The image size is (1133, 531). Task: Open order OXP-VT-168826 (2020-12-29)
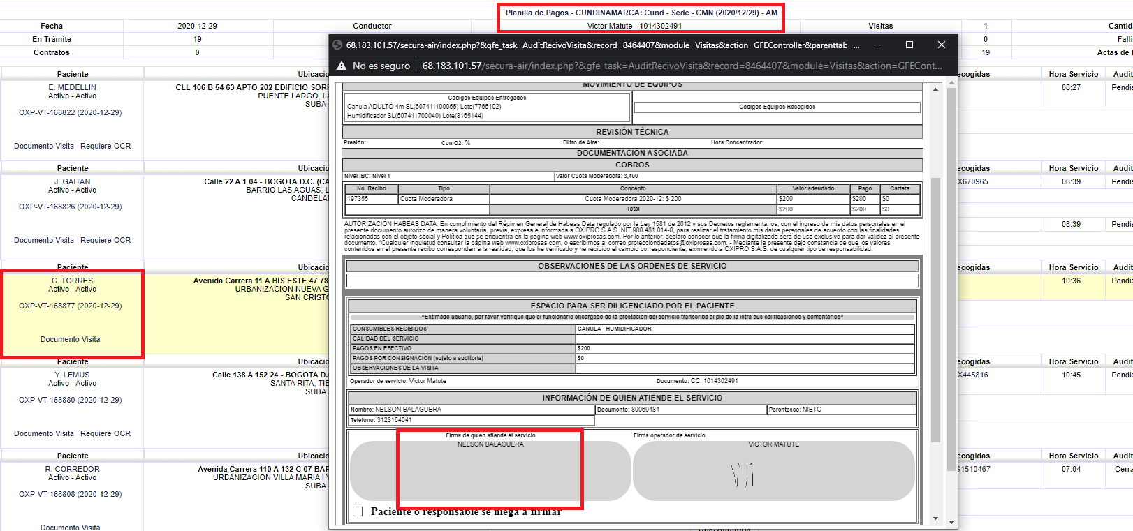[x=70, y=207]
